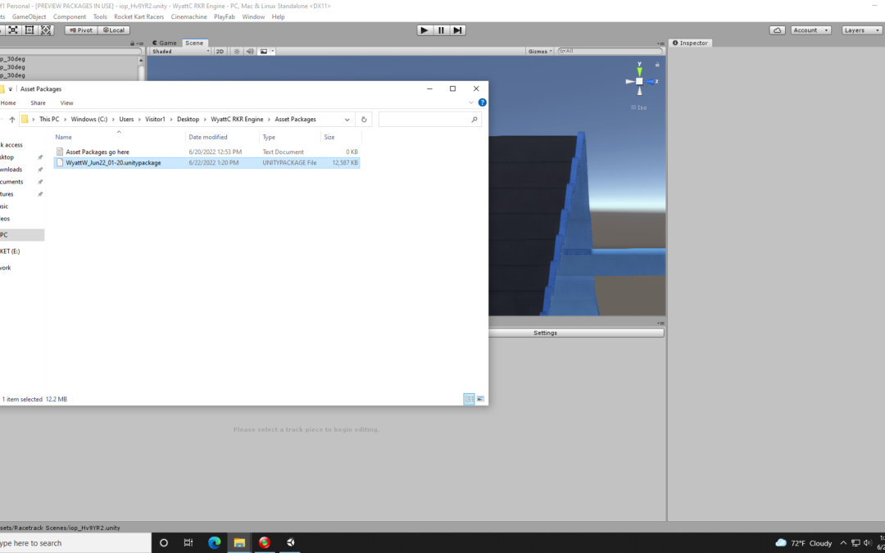
Task: Open the Home ribbon tab in Explorer
Action: tap(8, 102)
